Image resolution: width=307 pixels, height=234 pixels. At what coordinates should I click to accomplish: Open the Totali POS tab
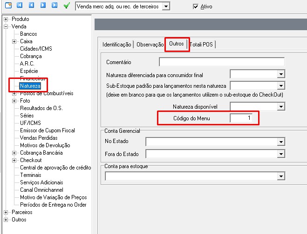(202, 45)
